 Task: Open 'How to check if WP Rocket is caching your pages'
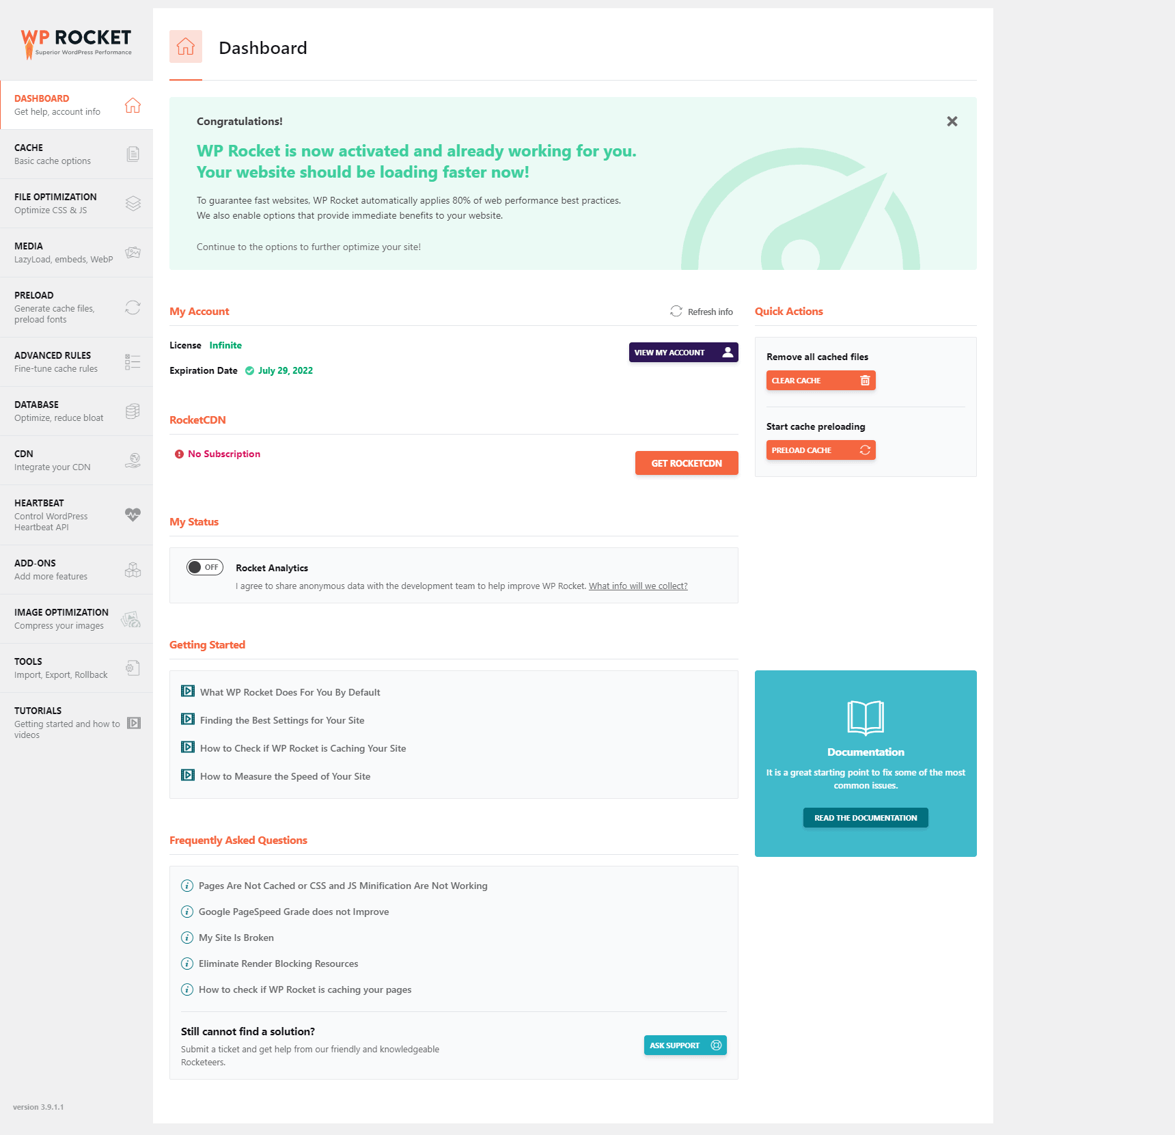(305, 989)
